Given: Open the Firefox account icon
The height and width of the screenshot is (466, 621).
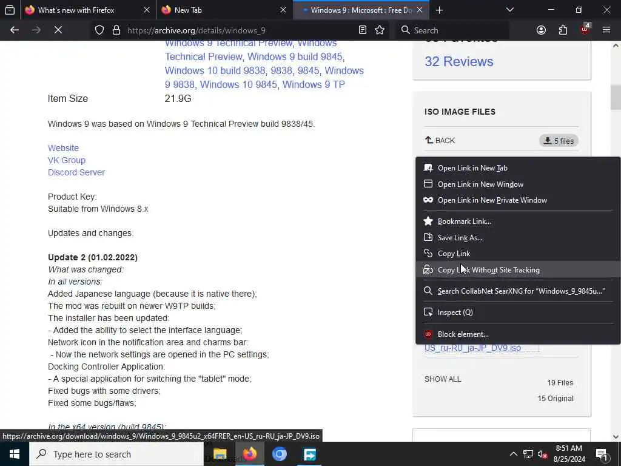Looking at the screenshot, I should (x=541, y=30).
